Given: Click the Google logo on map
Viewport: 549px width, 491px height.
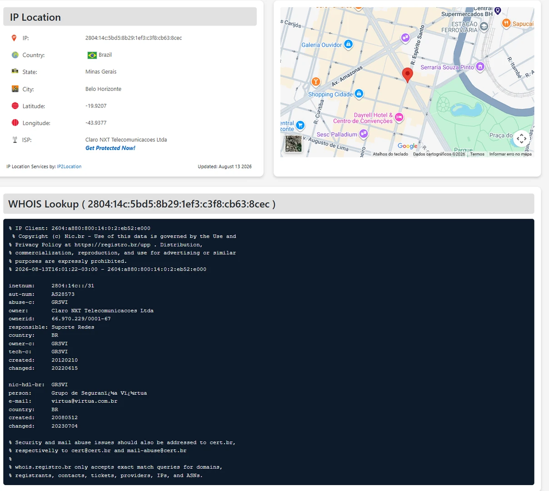Looking at the screenshot, I should click(x=407, y=146).
